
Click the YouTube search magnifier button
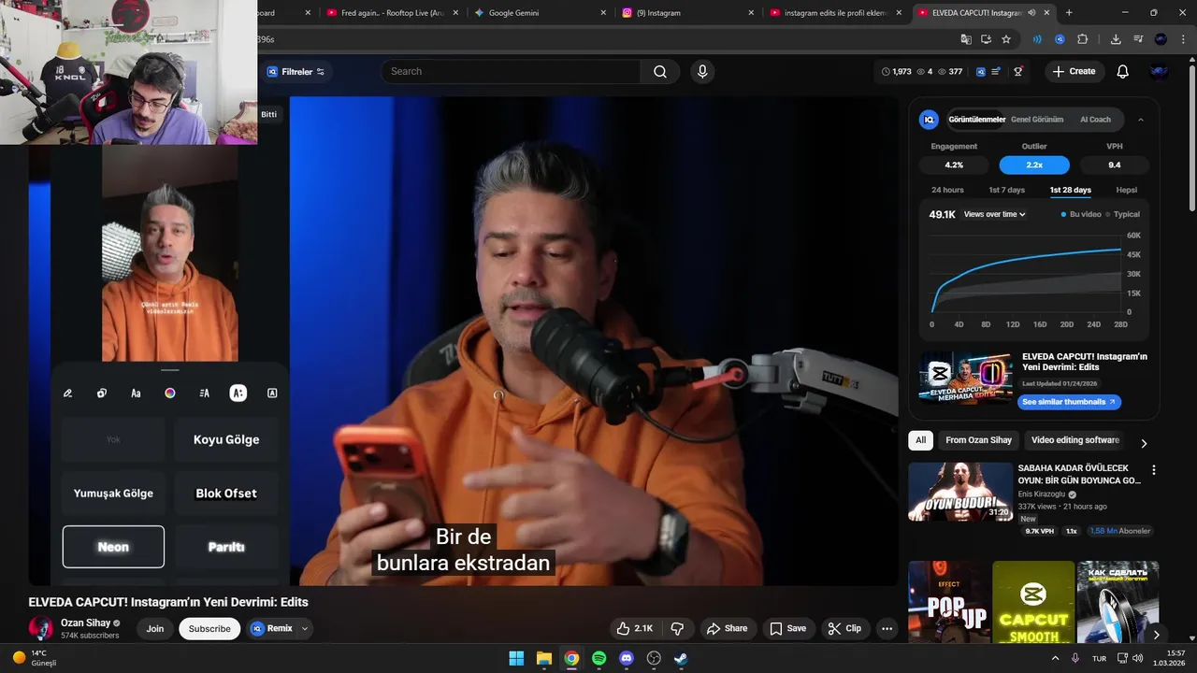coord(660,72)
